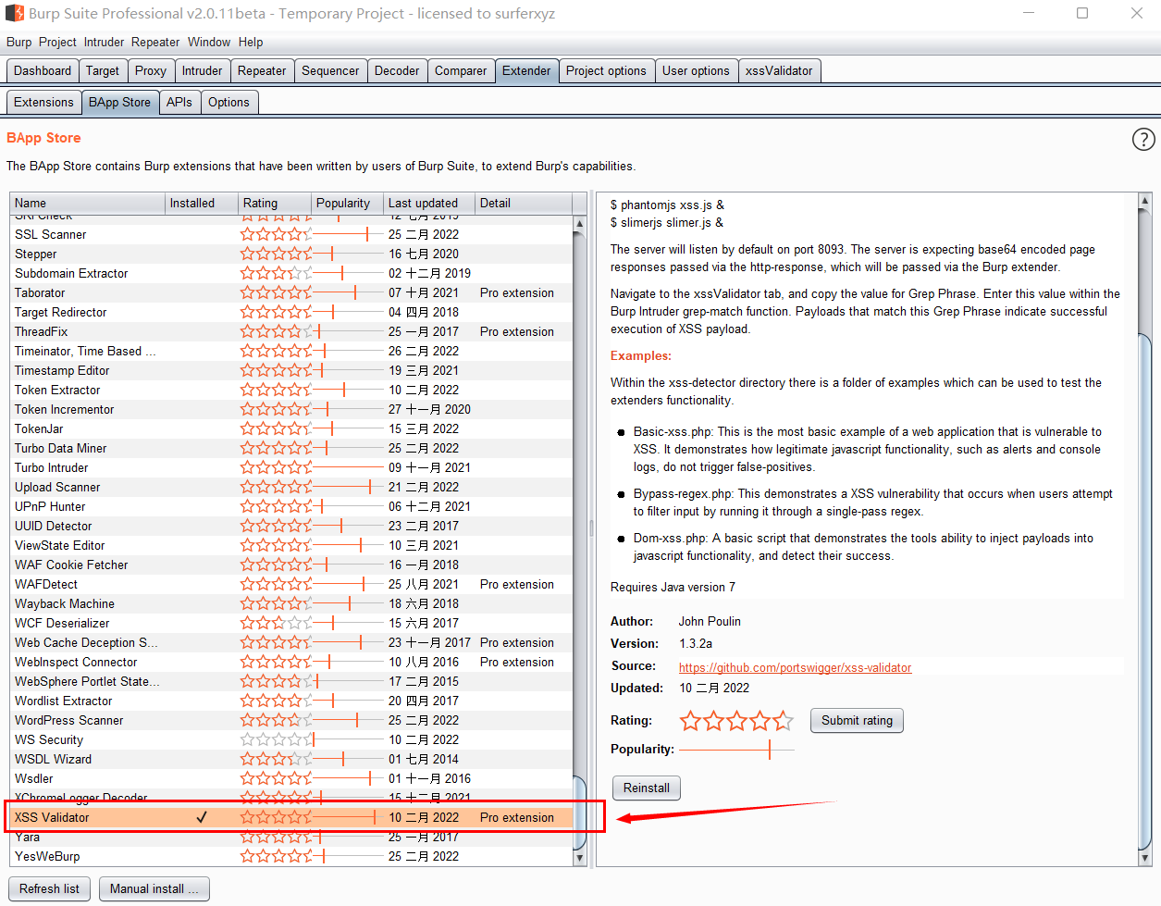Open the Window menu
This screenshot has height=906, width=1161.
209,42
